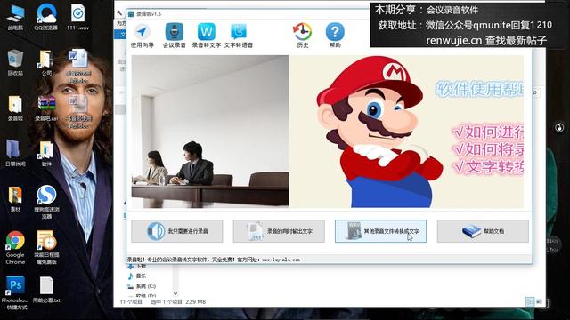This screenshot has width=570, height=320.
Task: Click the 帮助 question mark icon
Action: tap(335, 36)
